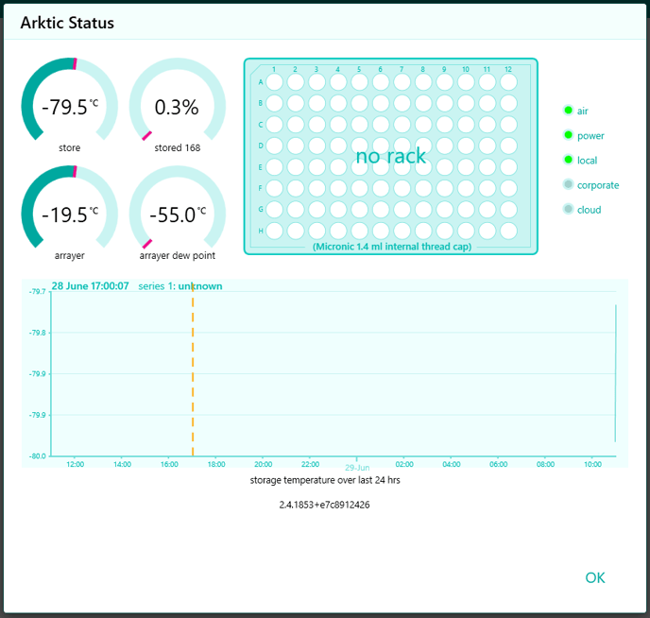Click the power status indicator light
This screenshot has width=650, height=618.
pos(569,135)
